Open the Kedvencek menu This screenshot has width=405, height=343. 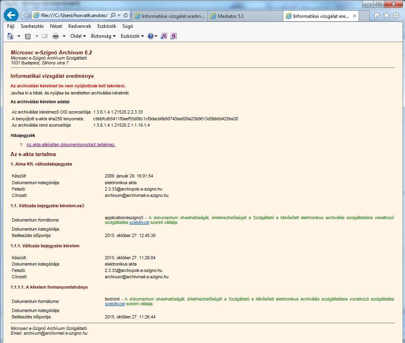tap(79, 26)
